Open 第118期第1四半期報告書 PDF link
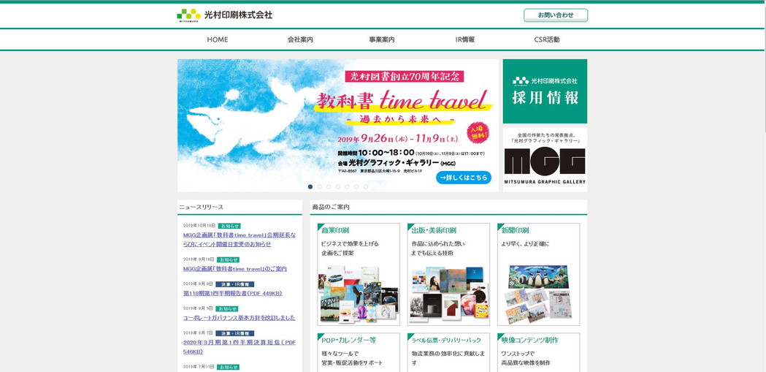Image resolution: width=766 pixels, height=372 pixels. (x=232, y=293)
